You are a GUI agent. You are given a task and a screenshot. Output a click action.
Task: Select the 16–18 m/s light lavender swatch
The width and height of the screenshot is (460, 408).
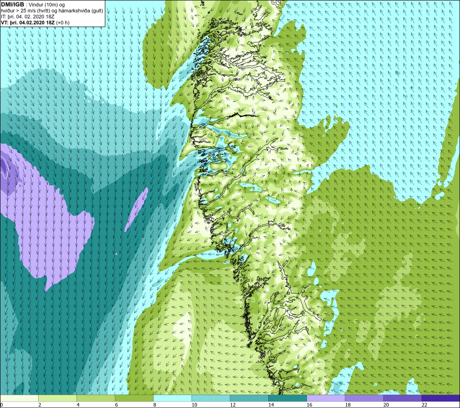(x=326, y=398)
